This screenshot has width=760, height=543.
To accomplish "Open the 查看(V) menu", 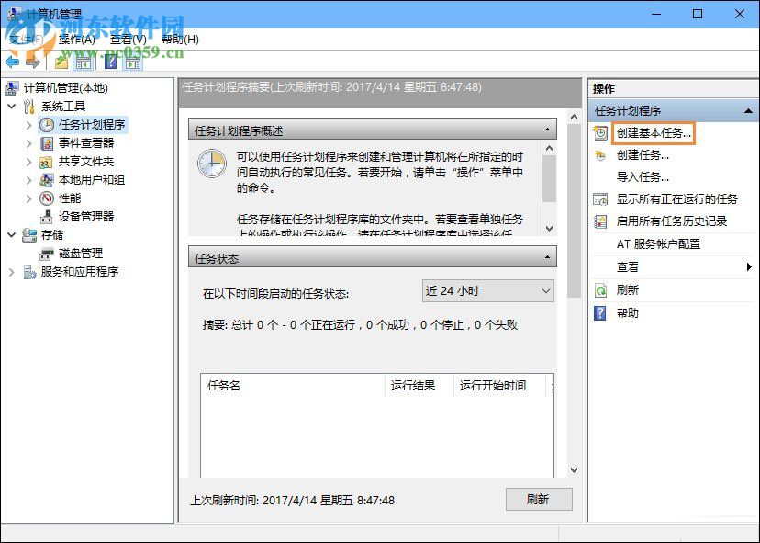I will click(127, 39).
